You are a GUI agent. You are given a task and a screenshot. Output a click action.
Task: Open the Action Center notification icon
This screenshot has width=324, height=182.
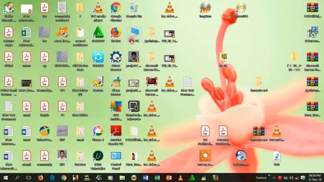[x=303, y=177]
